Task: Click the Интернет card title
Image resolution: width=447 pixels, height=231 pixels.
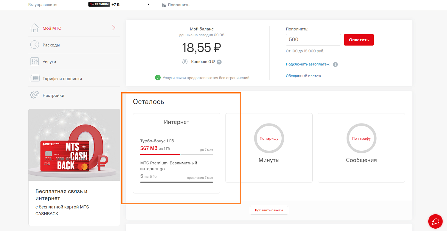Action: coord(176,122)
